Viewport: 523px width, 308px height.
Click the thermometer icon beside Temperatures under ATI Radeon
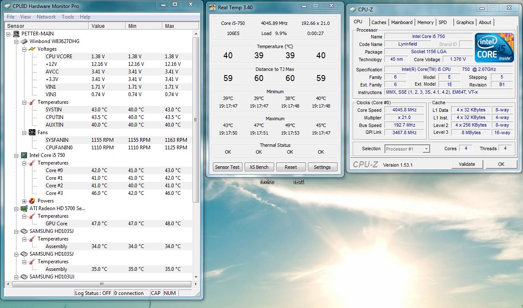click(x=32, y=216)
